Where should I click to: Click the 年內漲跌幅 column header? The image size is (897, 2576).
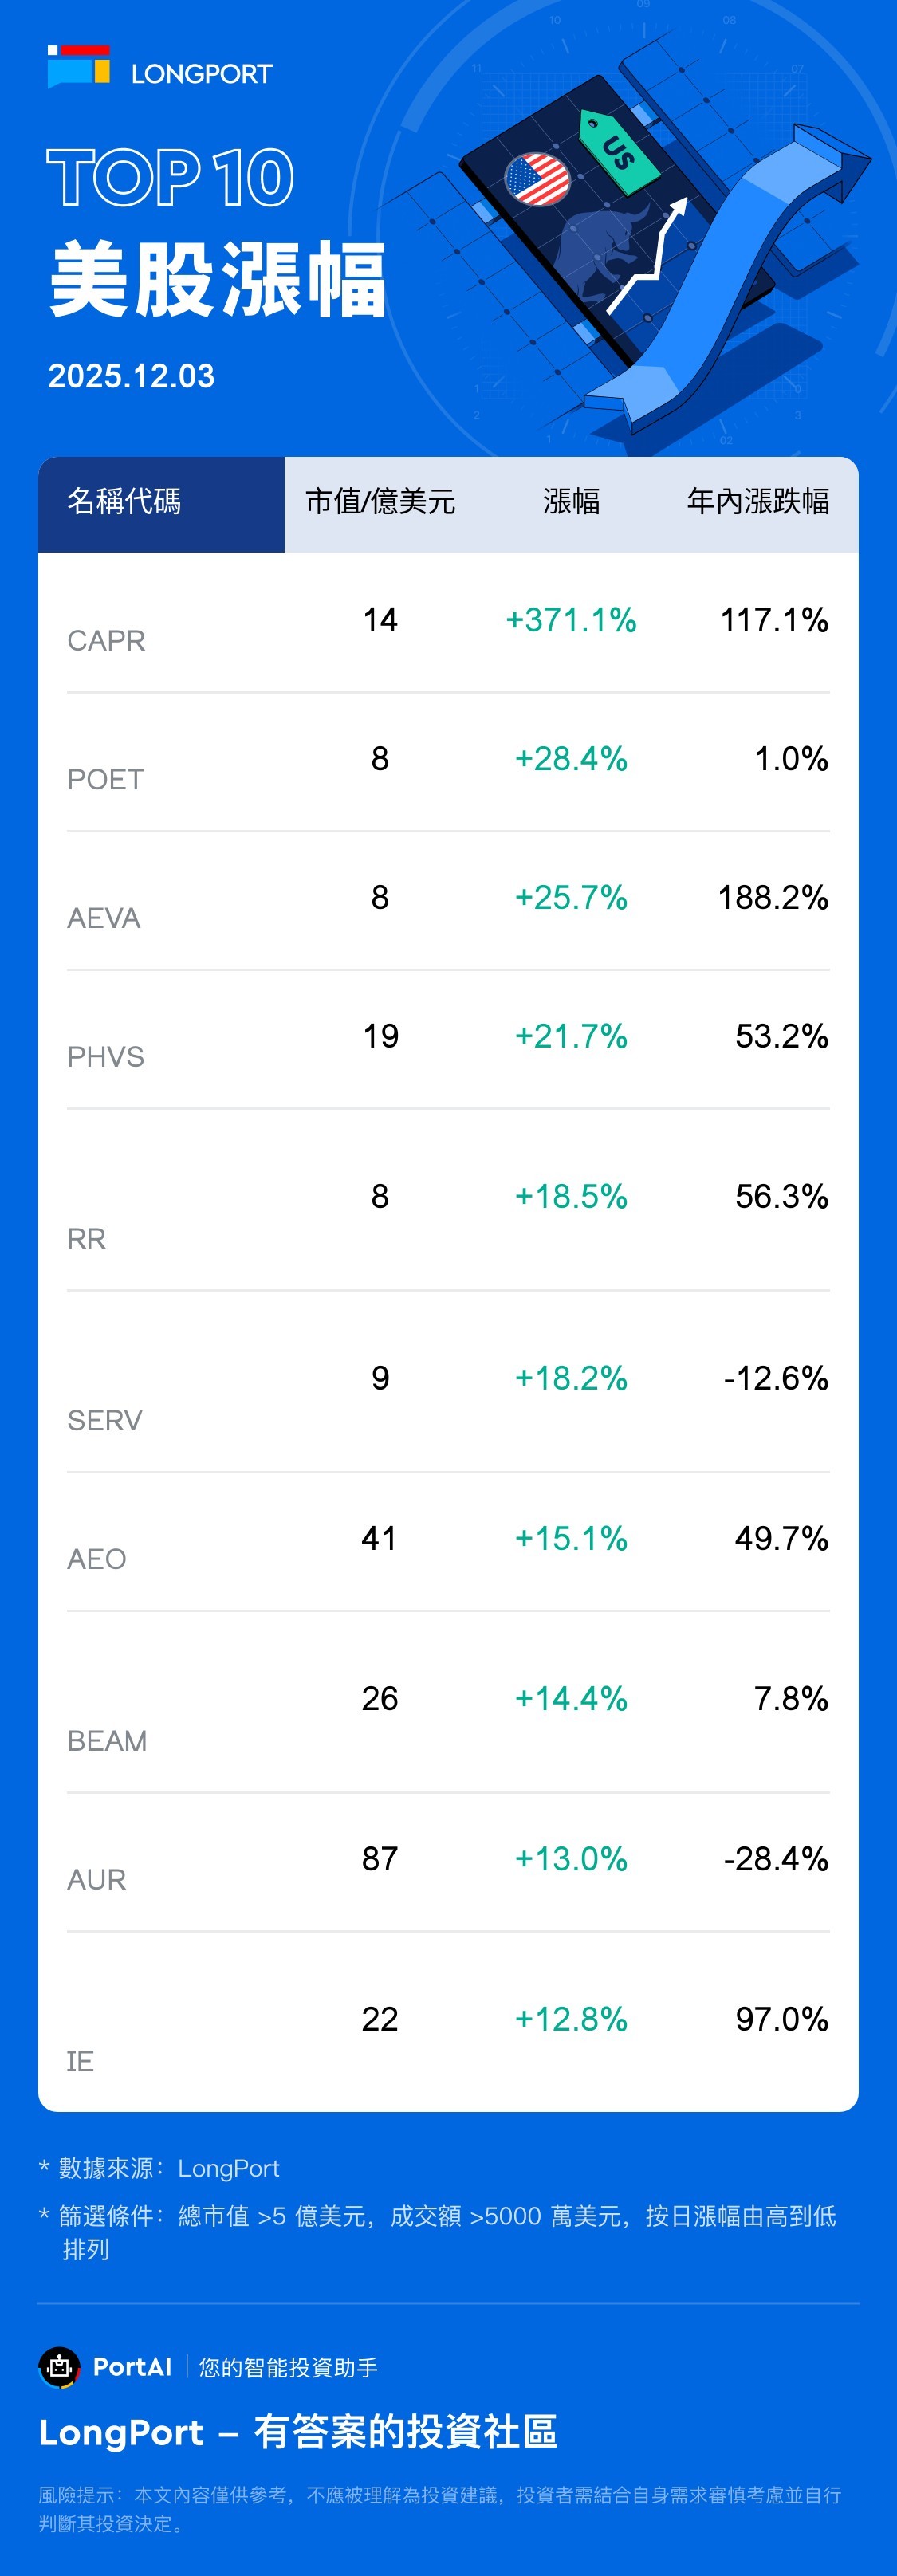coord(757,502)
